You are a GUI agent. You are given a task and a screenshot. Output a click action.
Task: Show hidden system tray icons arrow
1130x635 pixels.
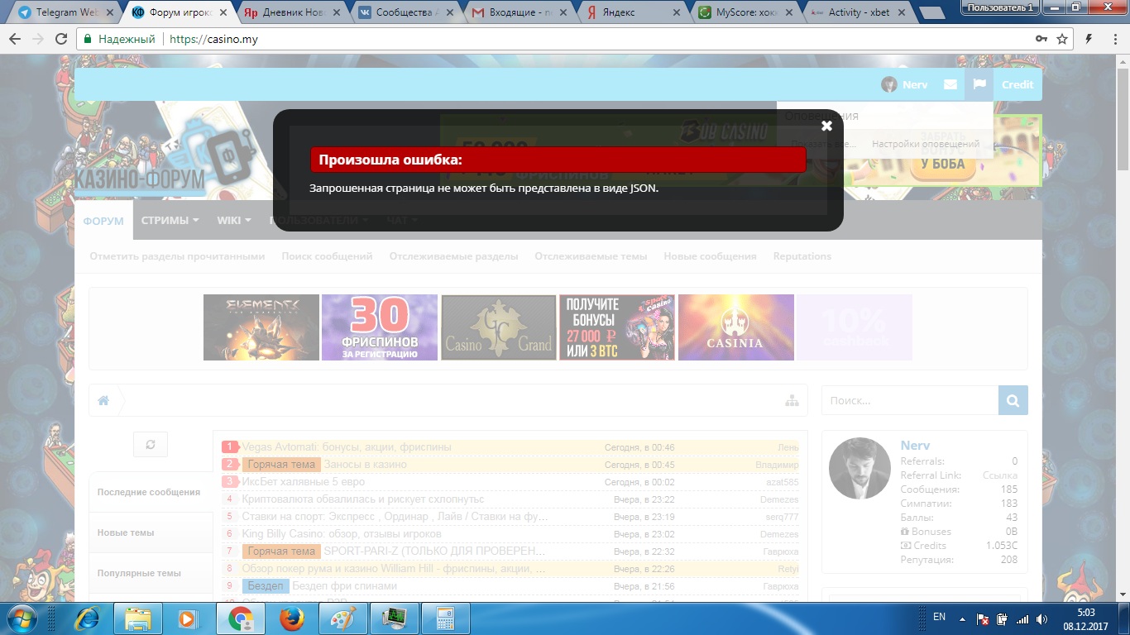[x=962, y=618]
